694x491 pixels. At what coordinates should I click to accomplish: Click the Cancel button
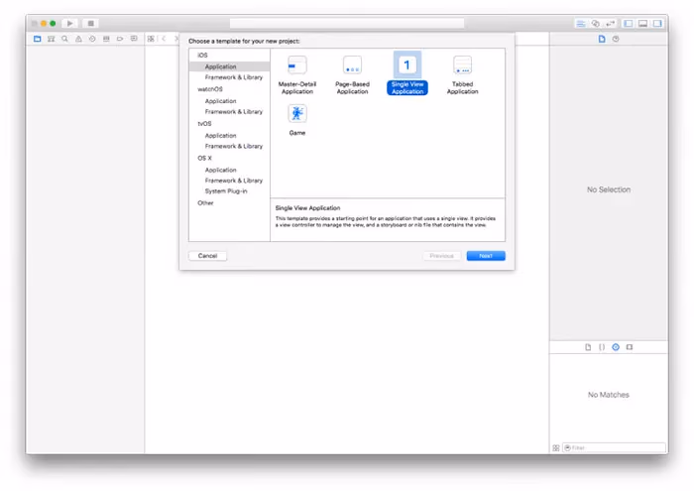click(x=207, y=256)
